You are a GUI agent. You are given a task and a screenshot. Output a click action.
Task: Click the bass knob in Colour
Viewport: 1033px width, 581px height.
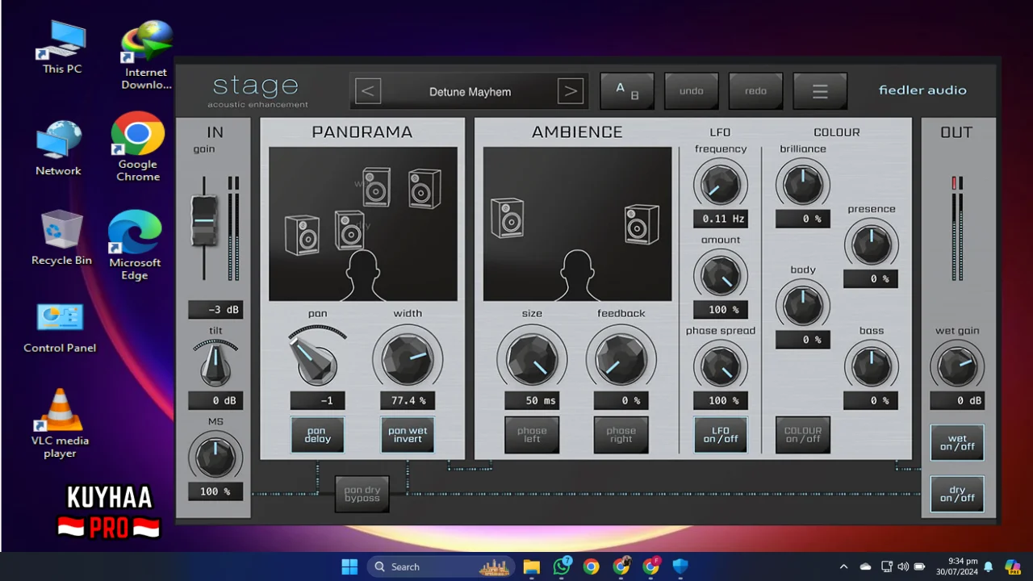(x=872, y=366)
